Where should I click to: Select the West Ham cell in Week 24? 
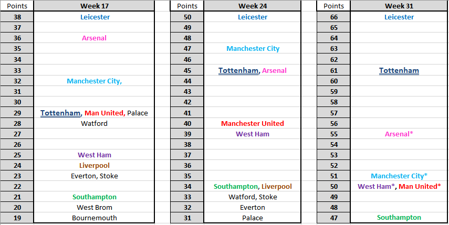pyautogui.click(x=252, y=134)
